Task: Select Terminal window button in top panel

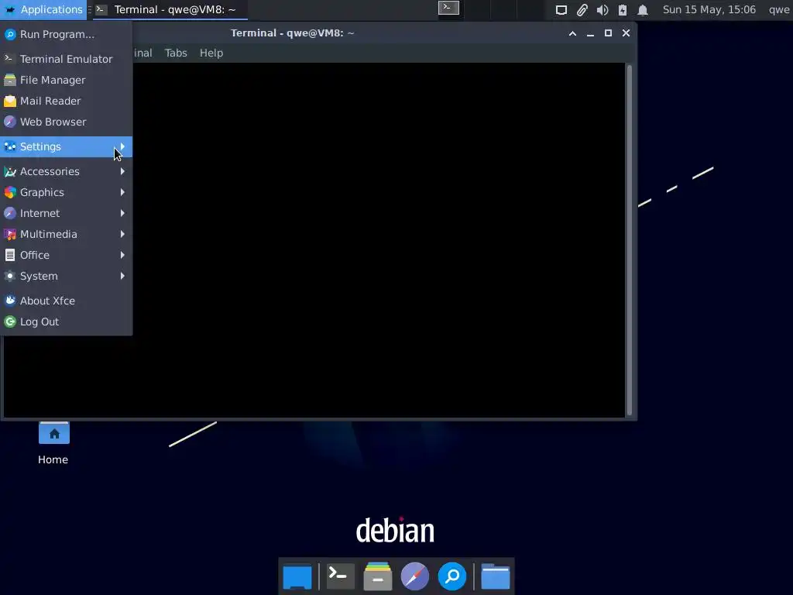Action: tap(170, 9)
